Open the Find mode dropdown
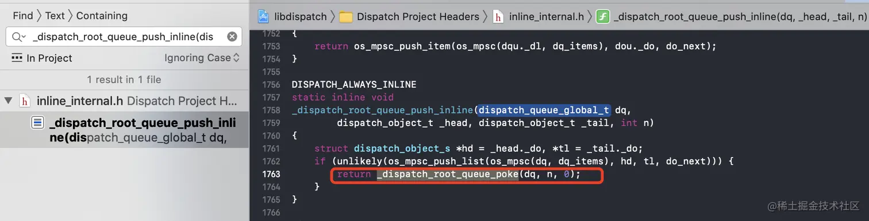Viewport: 869px width, 221px height. click(23, 15)
